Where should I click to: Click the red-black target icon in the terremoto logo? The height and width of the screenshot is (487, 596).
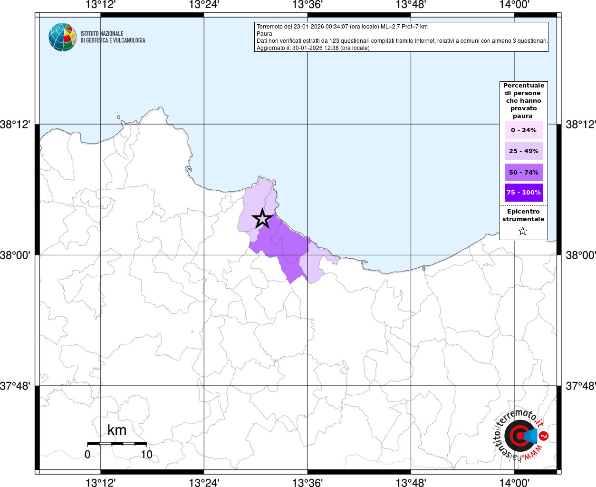pyautogui.click(x=518, y=435)
